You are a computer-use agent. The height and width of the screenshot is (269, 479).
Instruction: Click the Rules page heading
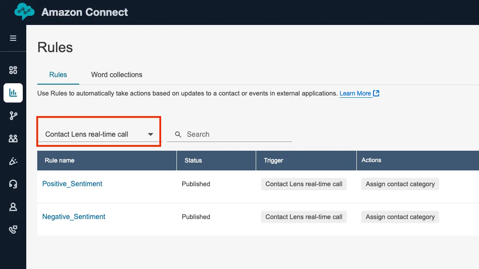[x=55, y=47]
